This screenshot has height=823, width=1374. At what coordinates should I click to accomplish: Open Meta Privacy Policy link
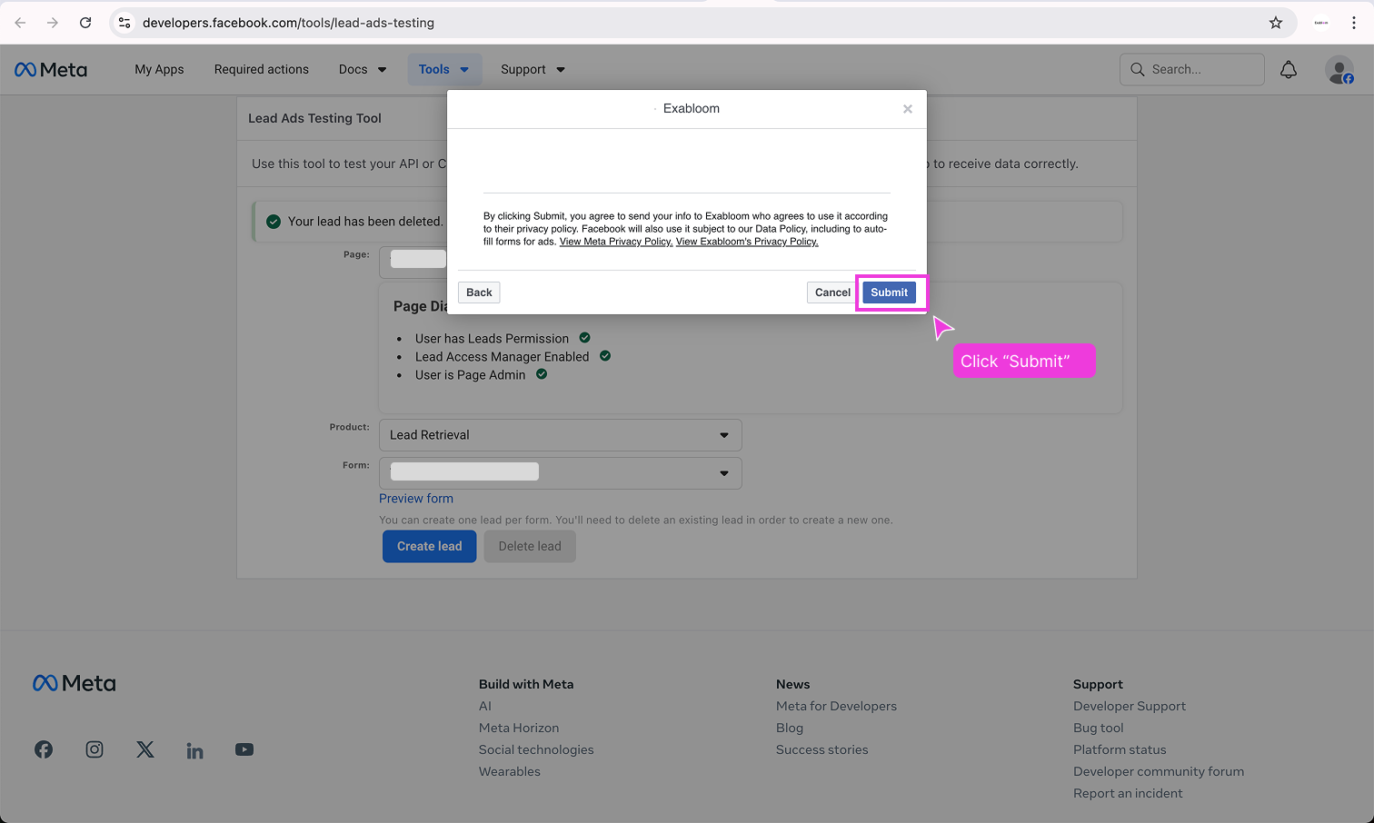point(616,242)
